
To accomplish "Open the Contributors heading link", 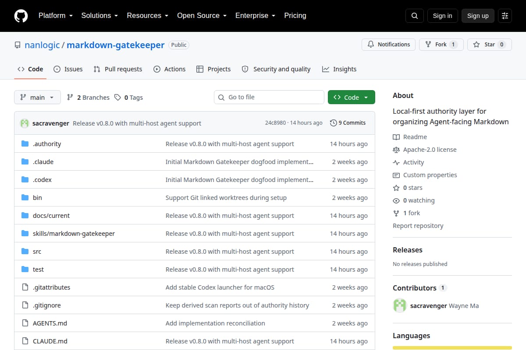I will tap(415, 288).
